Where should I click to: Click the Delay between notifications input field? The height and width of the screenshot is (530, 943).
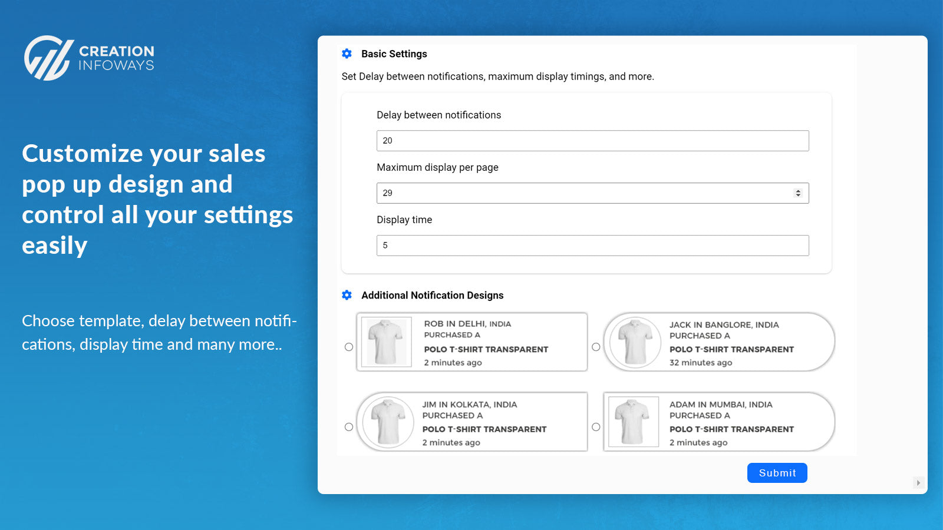(592, 140)
